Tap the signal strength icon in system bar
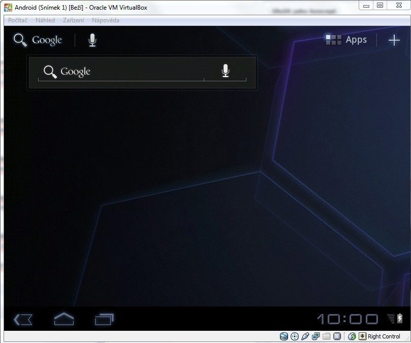Viewport: 411px width, 343px height. (x=391, y=319)
